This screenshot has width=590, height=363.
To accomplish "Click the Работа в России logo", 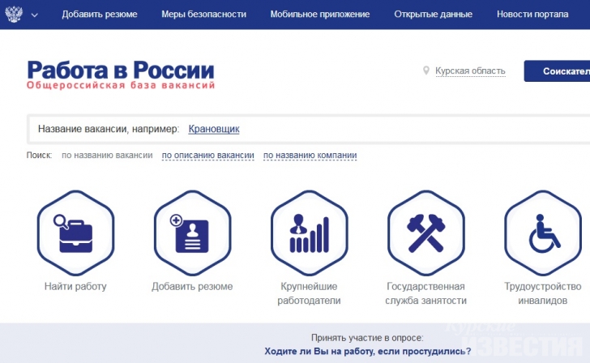I will [x=121, y=75].
